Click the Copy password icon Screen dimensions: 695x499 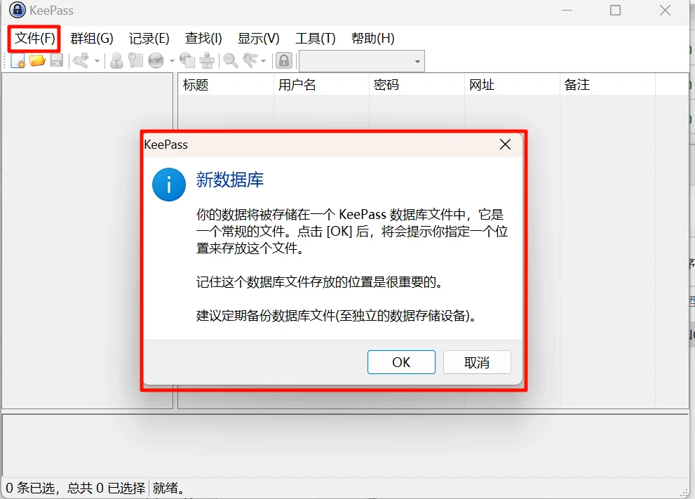pos(135,60)
